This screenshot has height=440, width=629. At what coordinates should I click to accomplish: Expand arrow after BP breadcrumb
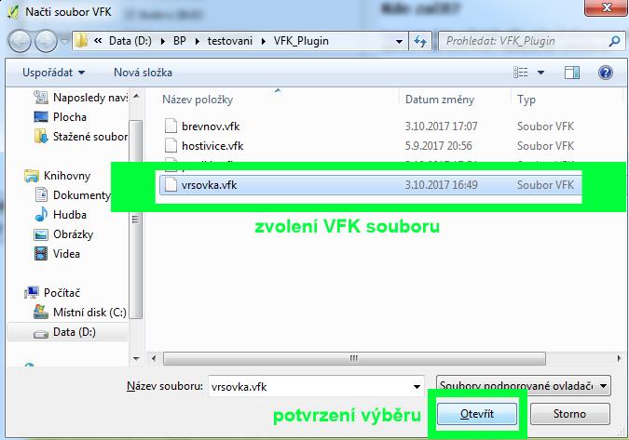[198, 41]
